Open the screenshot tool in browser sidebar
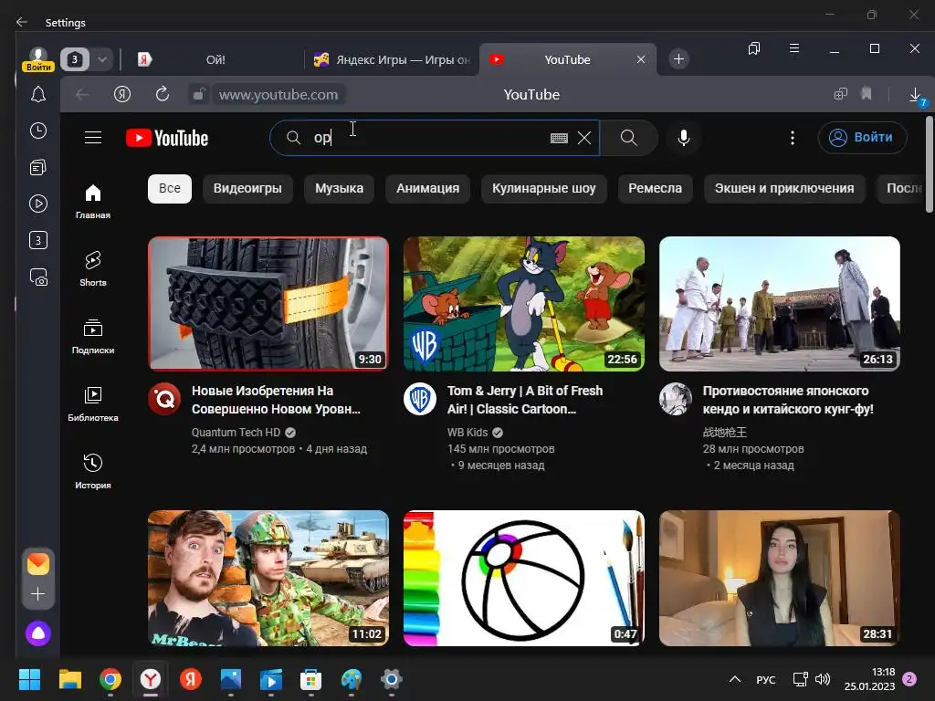Screen dimensions: 935x701 pos(38,277)
